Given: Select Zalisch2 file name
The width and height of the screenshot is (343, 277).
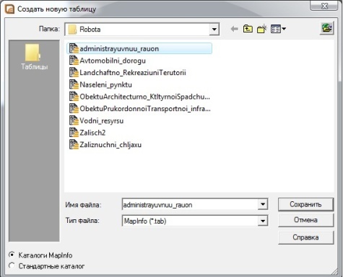Looking at the screenshot, I should pyautogui.click(x=92, y=133).
